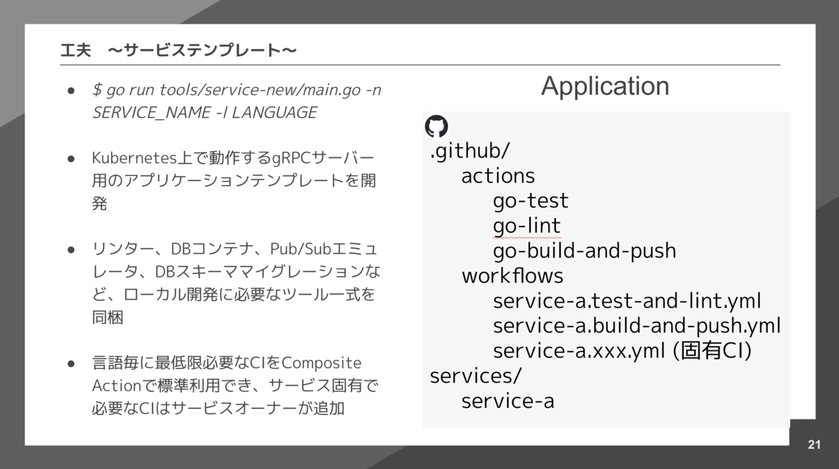Click the Actionで標準利用でき、サービス固有で line
Image resolution: width=839 pixels, height=469 pixels.
(235, 386)
